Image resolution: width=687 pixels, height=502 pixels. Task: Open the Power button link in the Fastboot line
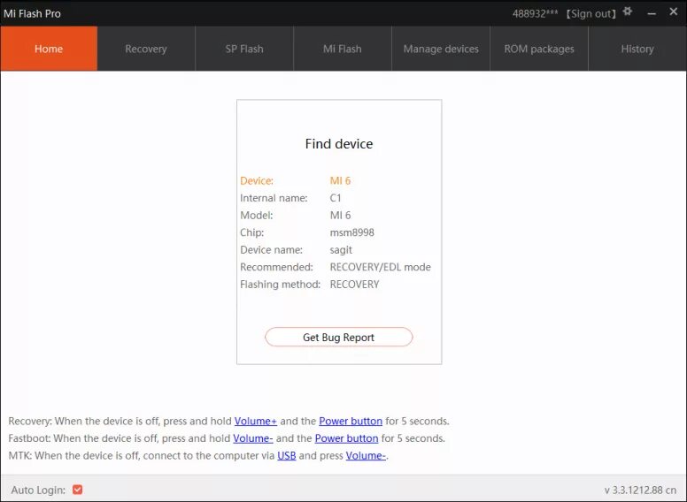pyautogui.click(x=346, y=438)
